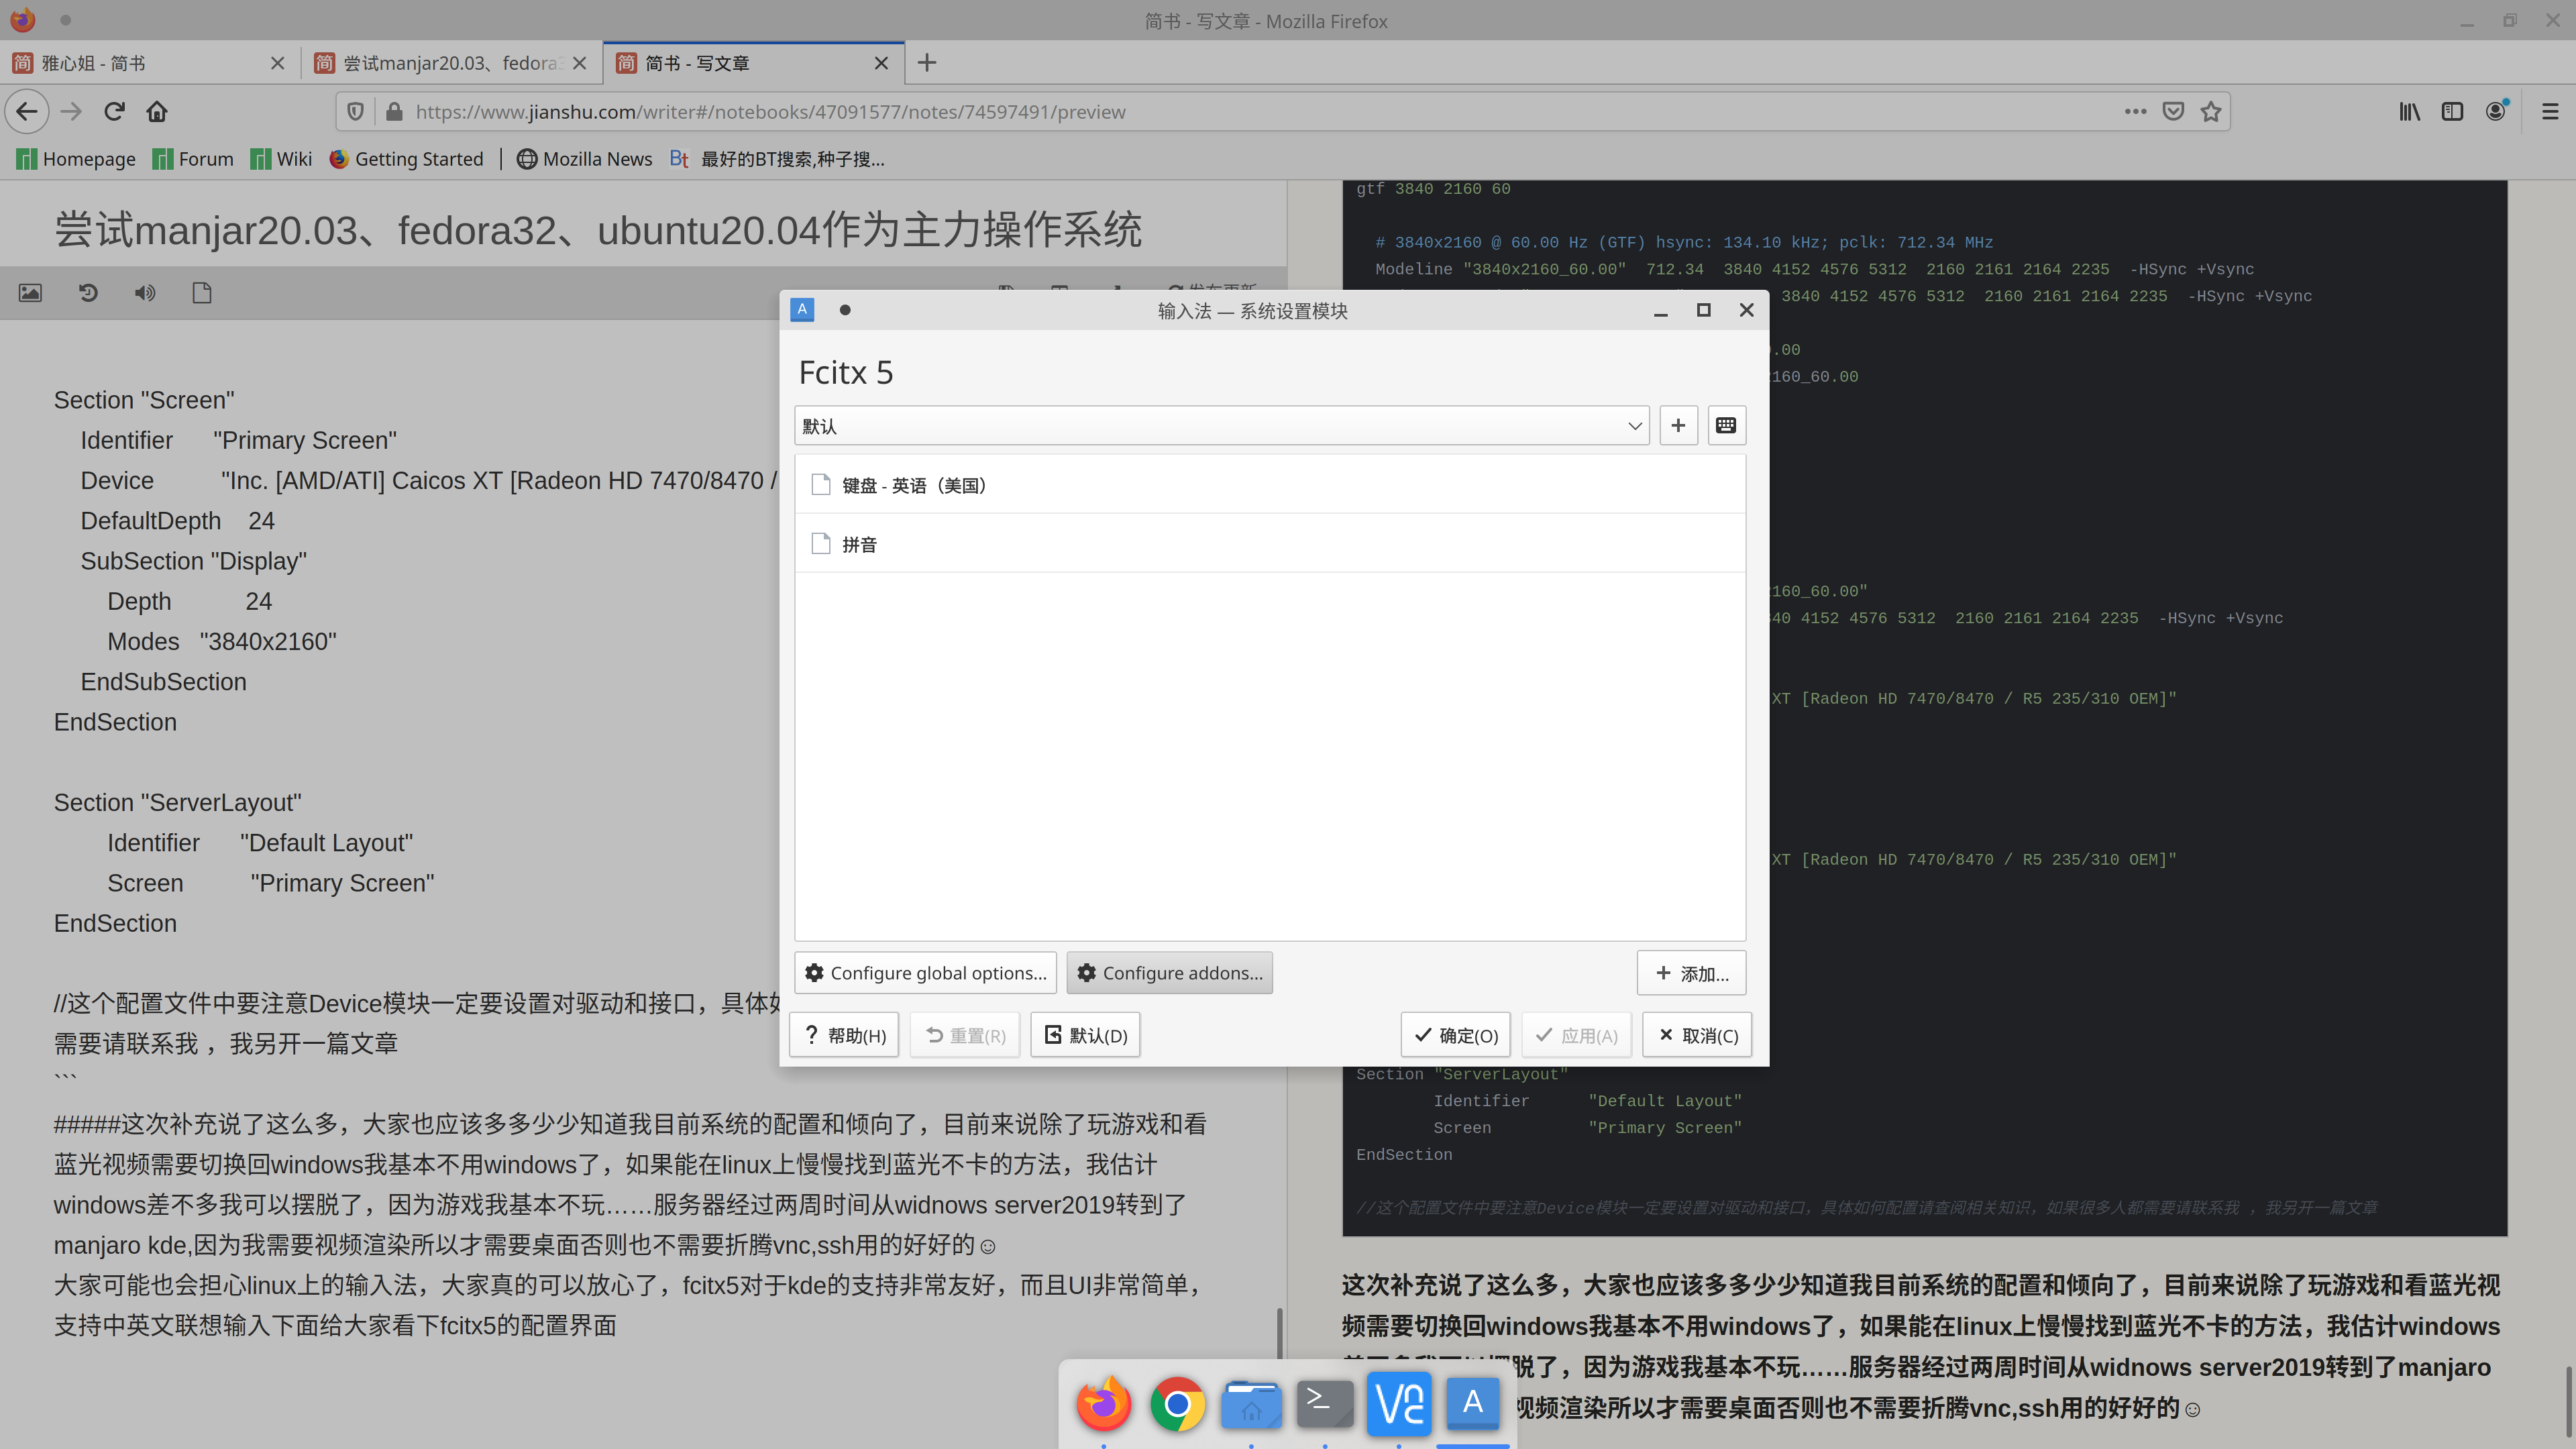Add new group with plus icon beside dropdown
The width and height of the screenshot is (2576, 1449).
coord(1678,425)
